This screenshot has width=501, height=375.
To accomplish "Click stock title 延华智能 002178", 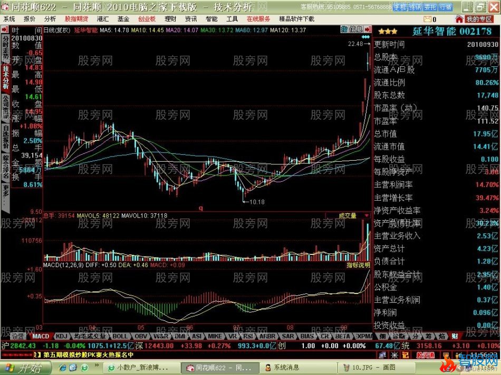I will (x=452, y=32).
